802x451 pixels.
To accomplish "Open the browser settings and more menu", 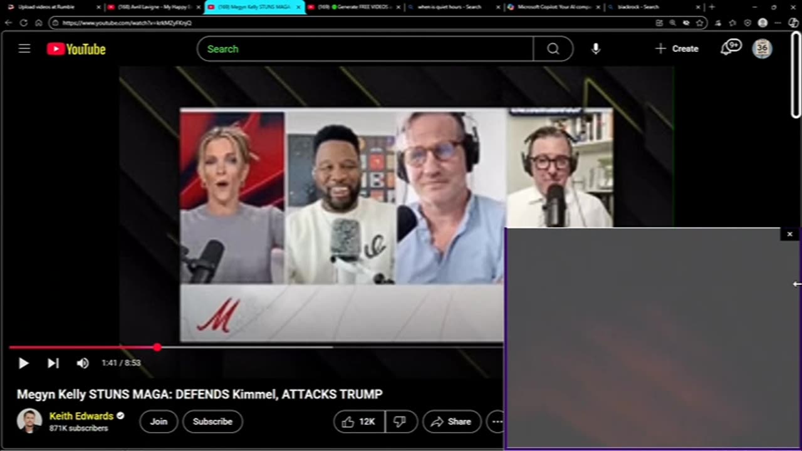I will (x=778, y=23).
